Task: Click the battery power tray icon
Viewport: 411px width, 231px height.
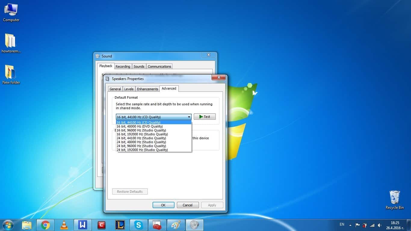Action: 365,225
